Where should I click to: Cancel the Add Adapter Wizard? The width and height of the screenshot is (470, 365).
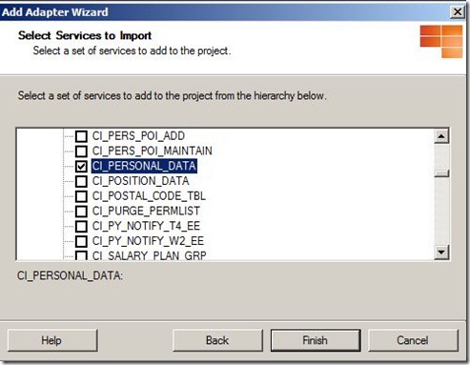[x=413, y=340]
